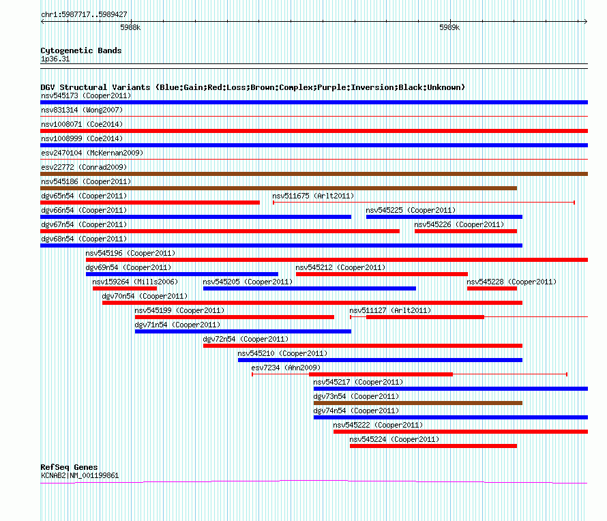This screenshot has height=521, width=607.
Task: Select the RefSeq Genes track heading
Action: coord(70,467)
